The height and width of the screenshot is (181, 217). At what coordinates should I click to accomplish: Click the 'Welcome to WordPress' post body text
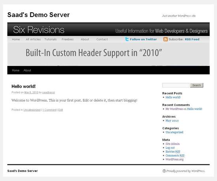(75, 100)
